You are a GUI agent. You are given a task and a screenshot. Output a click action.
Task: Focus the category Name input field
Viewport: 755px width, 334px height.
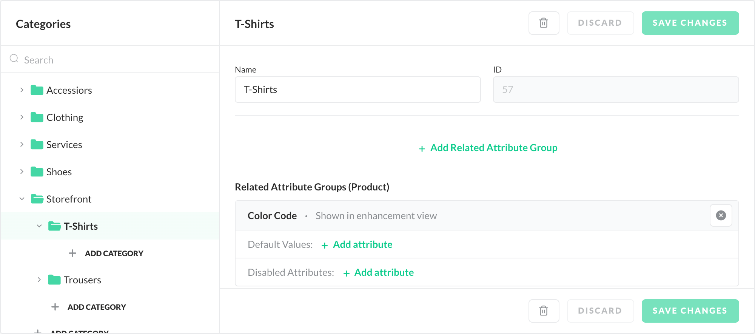coord(357,90)
